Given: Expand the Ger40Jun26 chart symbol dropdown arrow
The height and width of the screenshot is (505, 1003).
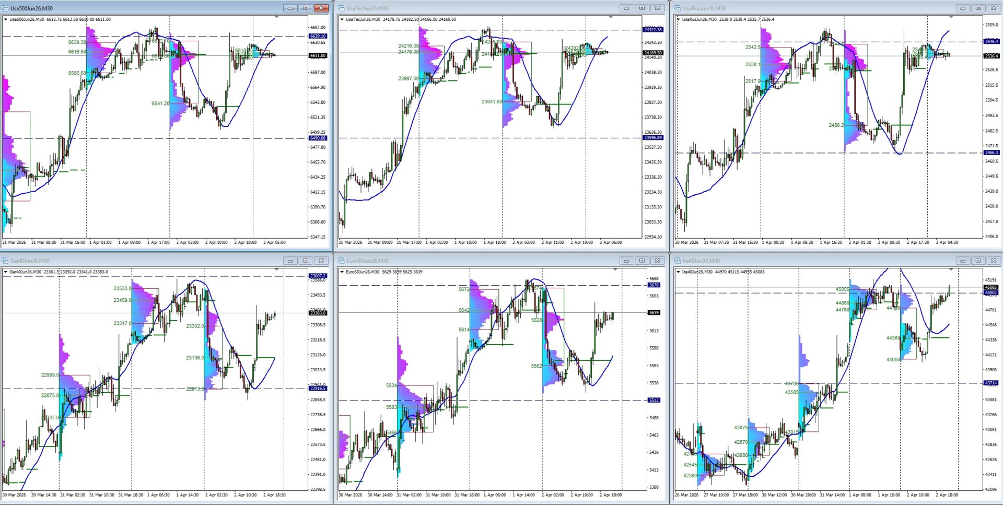Looking at the screenshot, I should 6,272.
